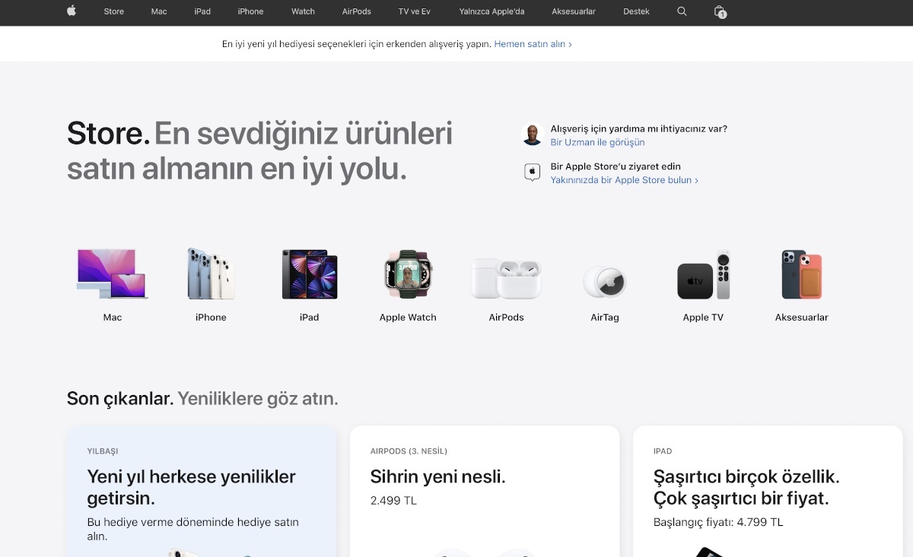Click the AirTag text label
Image resolution: width=913 pixels, height=557 pixels.
605,318
